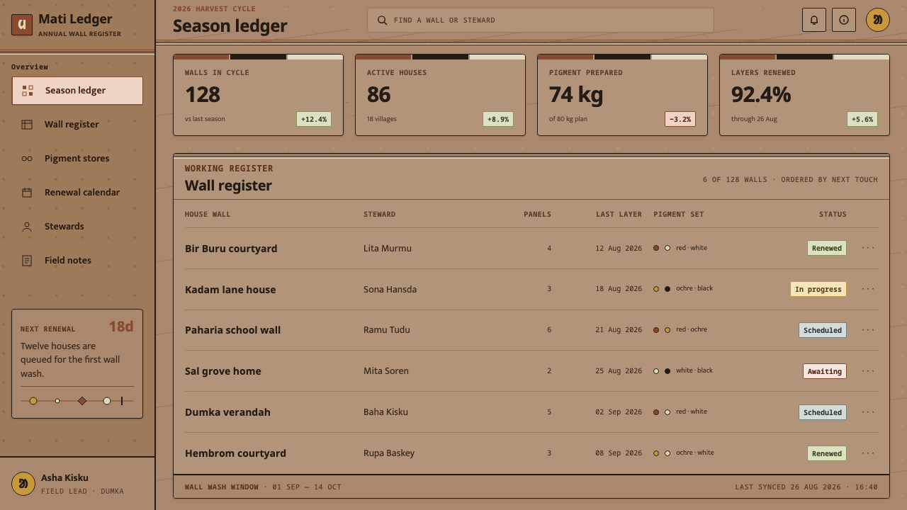Viewport: 907px width, 510px height.
Task: Open Paharia school wall entry
Action: click(232, 330)
